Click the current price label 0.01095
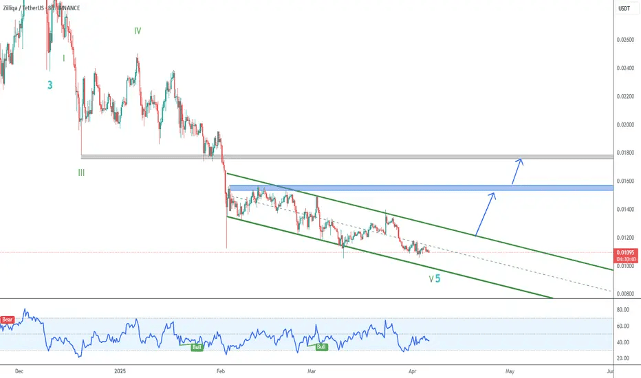The image size is (641, 378). 626,254
